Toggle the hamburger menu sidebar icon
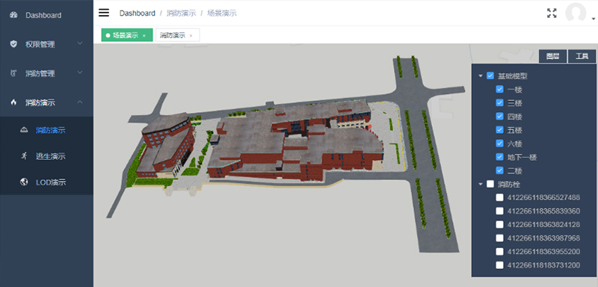Viewport: 598px width, 287px height. [x=104, y=13]
